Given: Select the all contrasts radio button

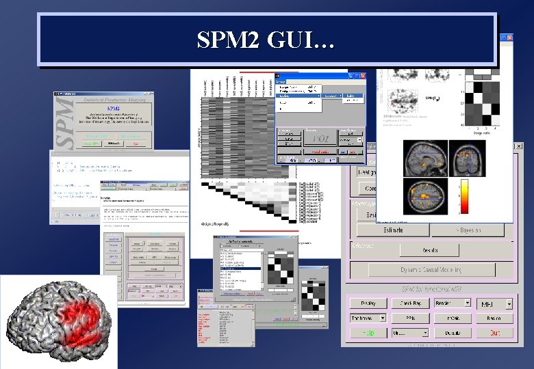Looking at the screenshot, I should (258, 246).
